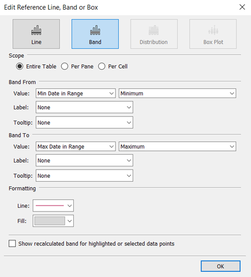The image size is (251, 277).
Task: Enable show recalculated band checkbox
Action: pos(12,244)
